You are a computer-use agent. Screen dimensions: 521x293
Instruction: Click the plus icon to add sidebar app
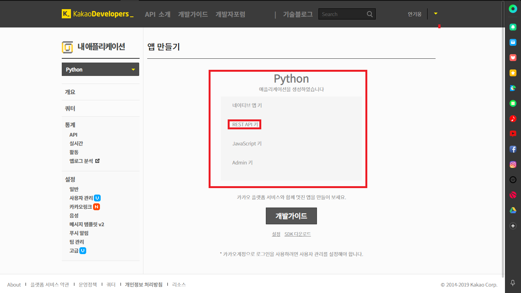tap(513, 226)
